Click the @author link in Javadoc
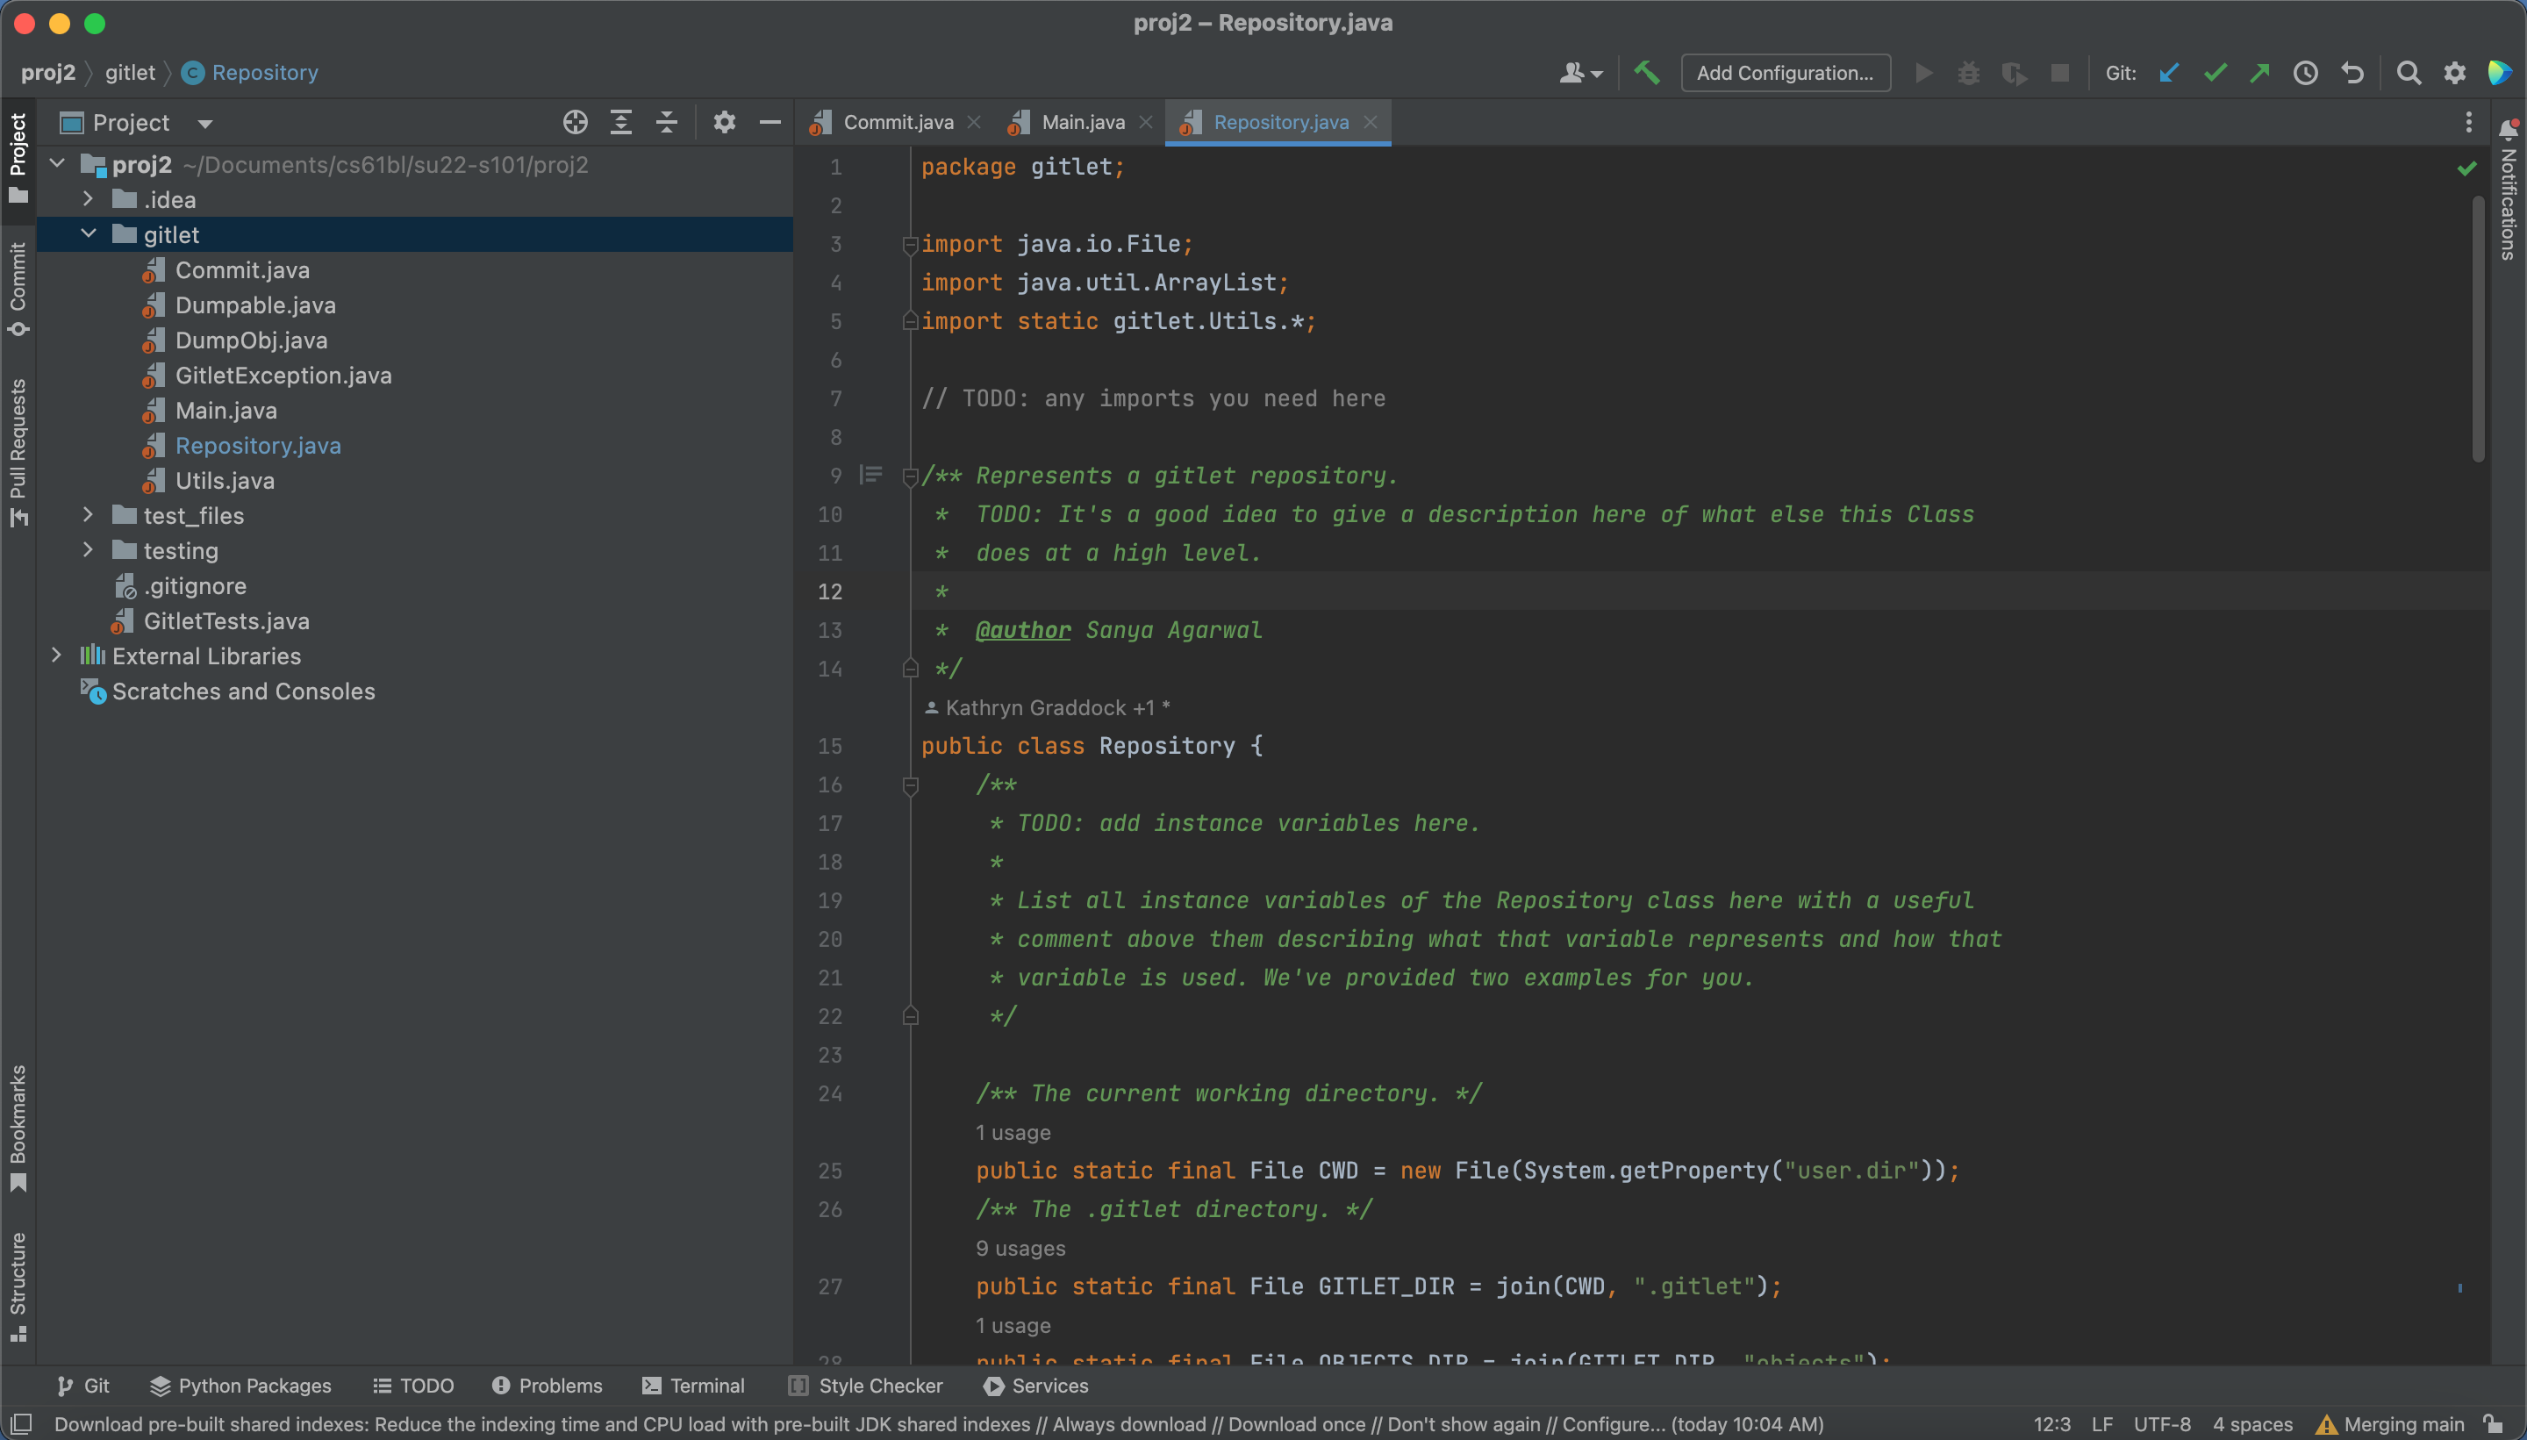The width and height of the screenshot is (2527, 1440). tap(1022, 630)
